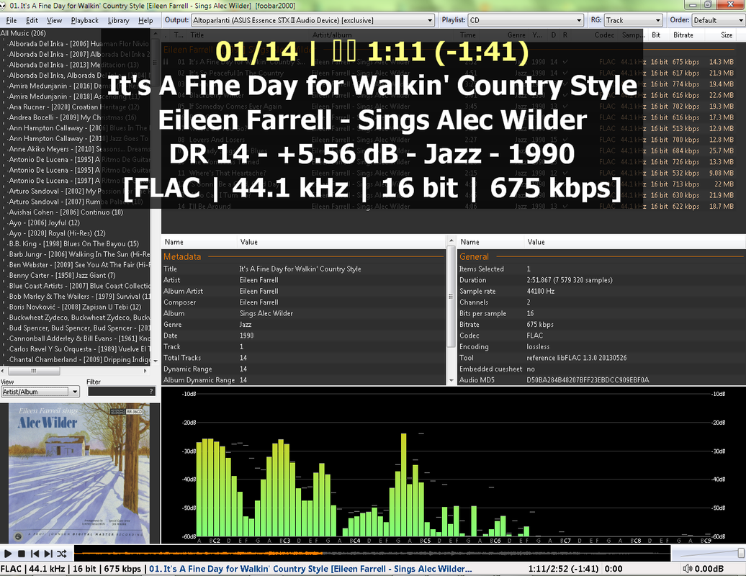Click the spectrum analyzer visualization
This screenshot has height=576, width=746.
(x=453, y=465)
